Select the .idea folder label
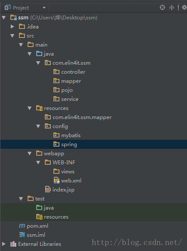The width and height of the screenshot is (187, 251). (33, 27)
